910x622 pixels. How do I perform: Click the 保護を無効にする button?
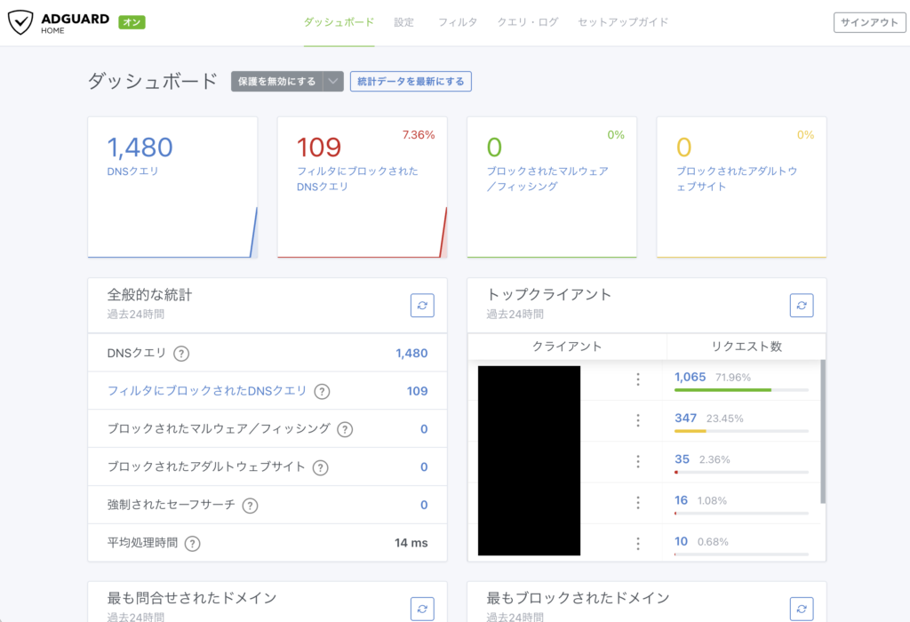pos(276,82)
